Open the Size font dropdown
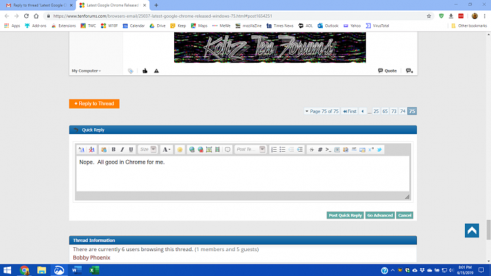Viewport: 491px width, 276px height. click(148, 150)
